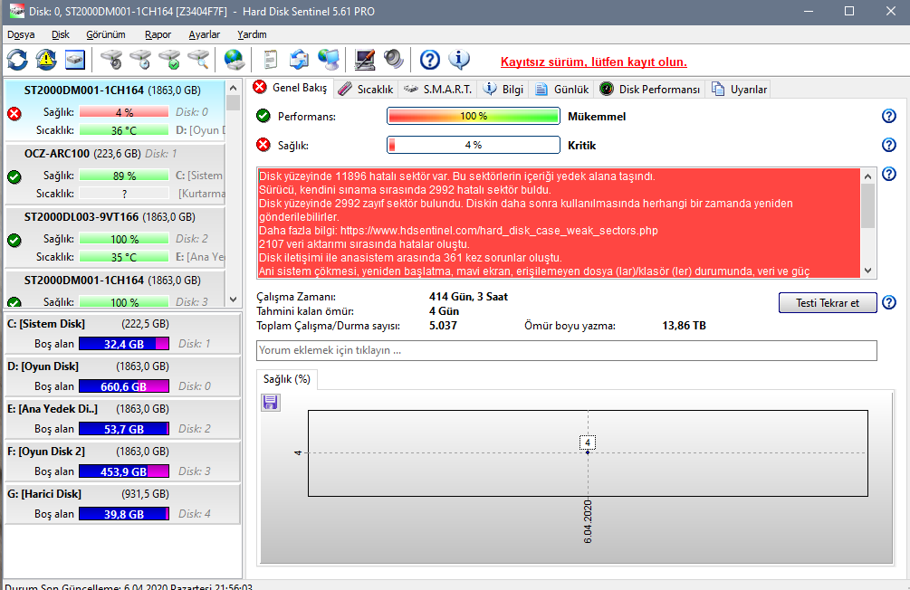The width and height of the screenshot is (910, 590).
Task: Switch to the Bilgi tab
Action: [503, 90]
